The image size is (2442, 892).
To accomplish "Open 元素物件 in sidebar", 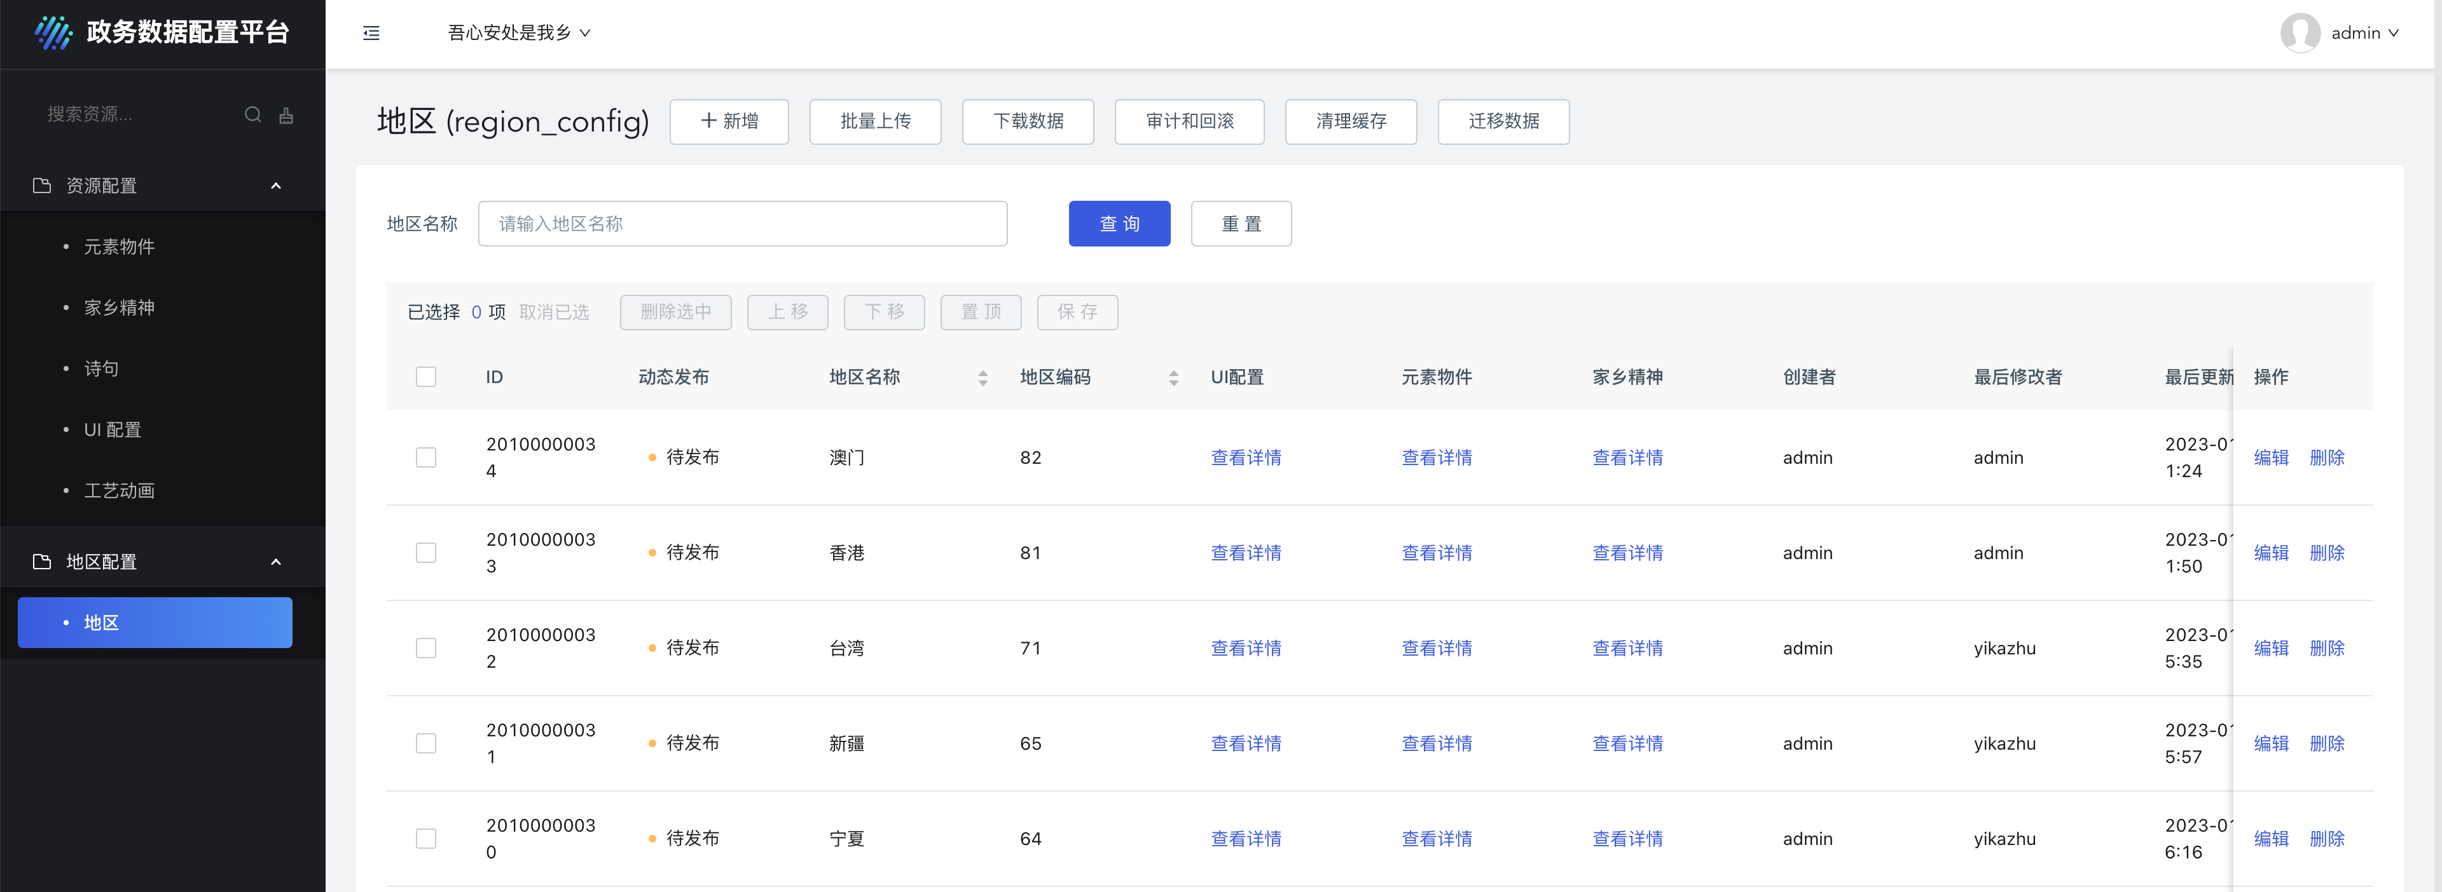I will (x=118, y=247).
